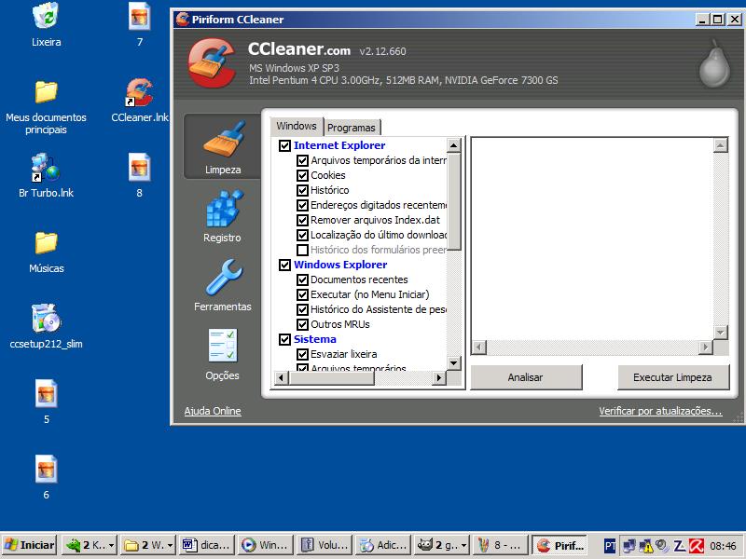Click the PT language indicator in the tray
Viewport: 746px width, 559px height.
[610, 545]
